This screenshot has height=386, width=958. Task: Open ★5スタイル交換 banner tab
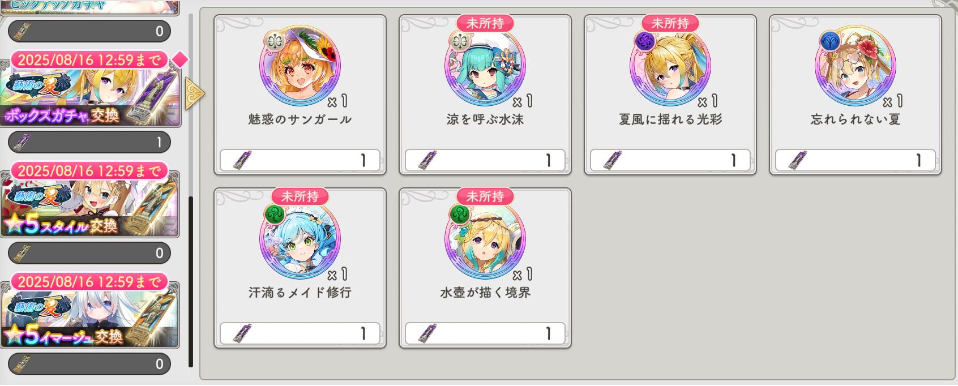coord(89,205)
